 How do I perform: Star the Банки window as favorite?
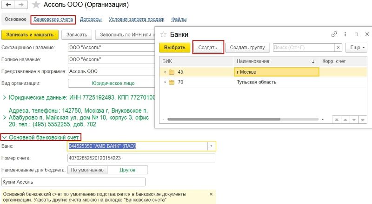163,35
